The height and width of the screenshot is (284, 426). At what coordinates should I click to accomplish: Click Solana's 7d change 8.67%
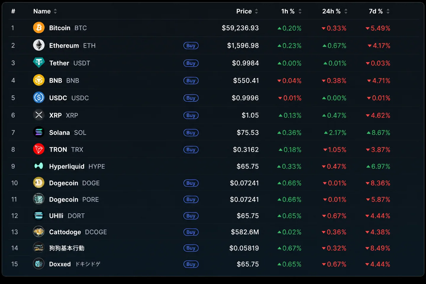378,133
